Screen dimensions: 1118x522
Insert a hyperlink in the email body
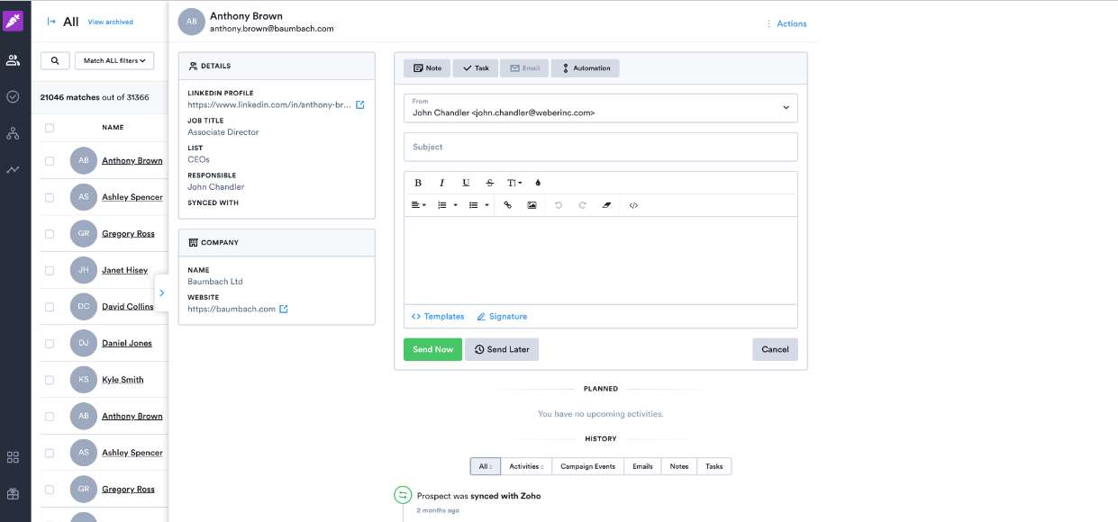point(507,205)
